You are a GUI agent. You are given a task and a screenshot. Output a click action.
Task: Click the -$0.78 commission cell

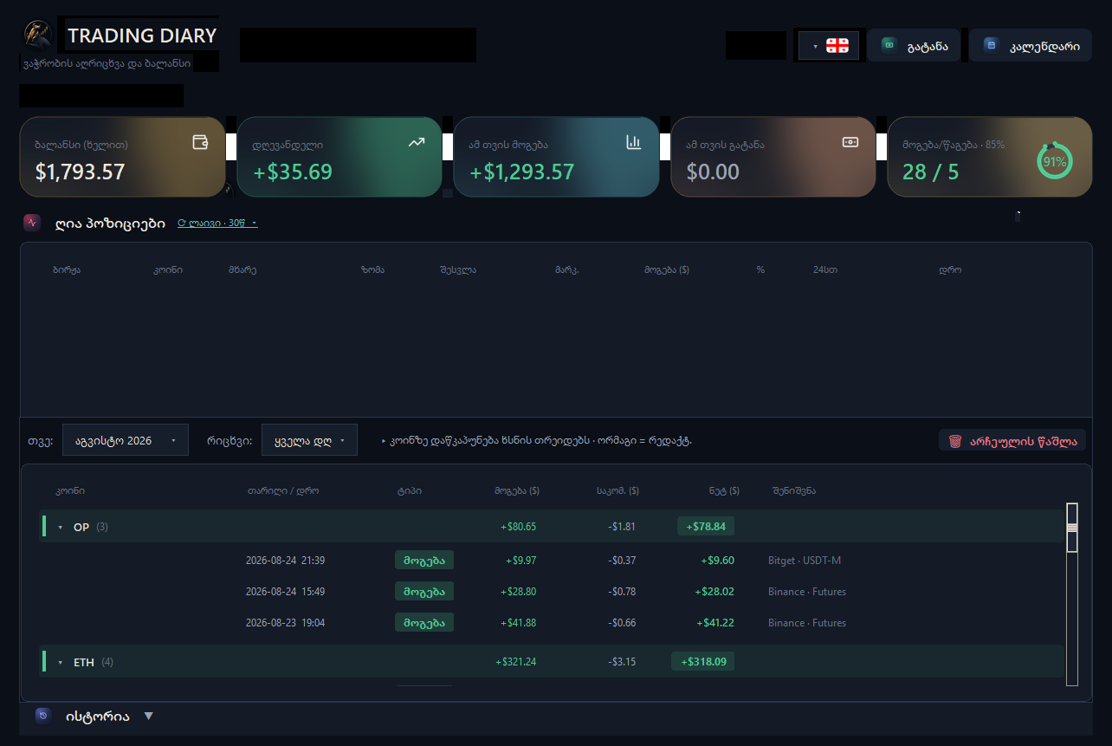pos(622,592)
